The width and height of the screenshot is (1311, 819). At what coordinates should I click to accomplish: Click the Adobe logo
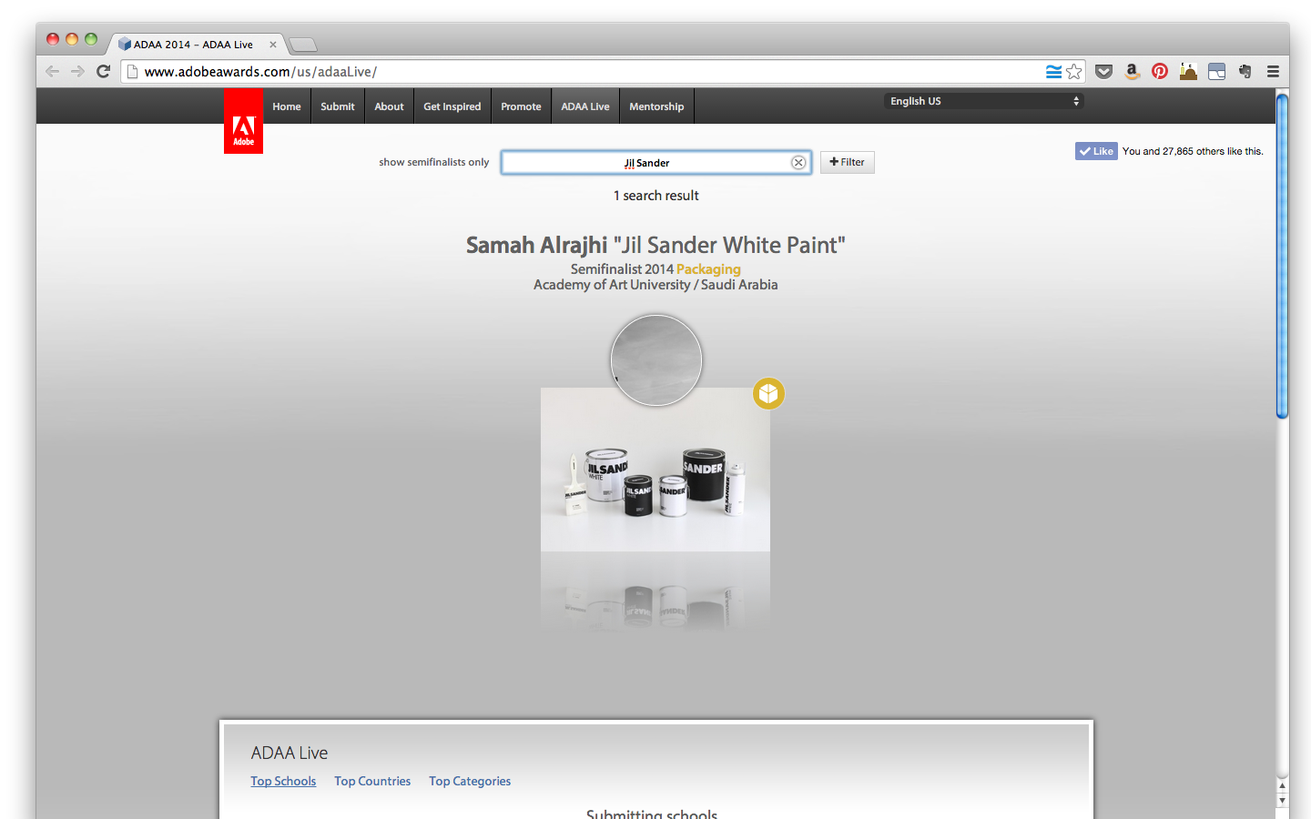point(243,121)
